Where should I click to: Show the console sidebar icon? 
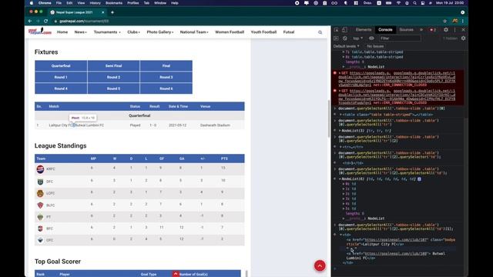[x=336, y=38]
